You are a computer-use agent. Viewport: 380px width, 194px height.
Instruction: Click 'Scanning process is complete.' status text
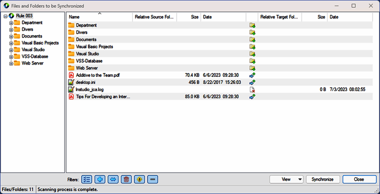(x=67, y=189)
